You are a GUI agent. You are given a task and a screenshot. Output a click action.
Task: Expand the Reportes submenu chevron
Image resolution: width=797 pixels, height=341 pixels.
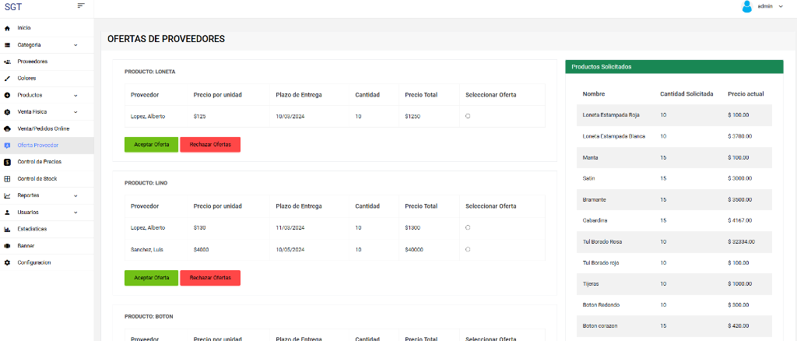pos(75,195)
